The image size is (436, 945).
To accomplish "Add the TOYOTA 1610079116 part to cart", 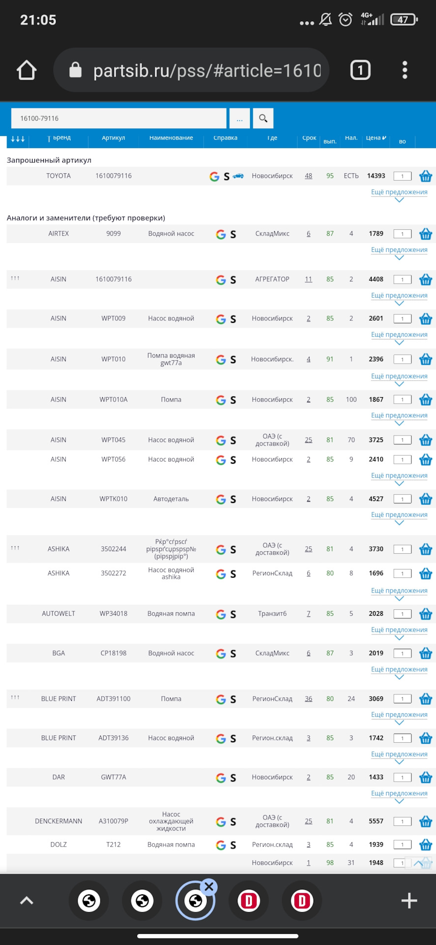I will pos(426,176).
